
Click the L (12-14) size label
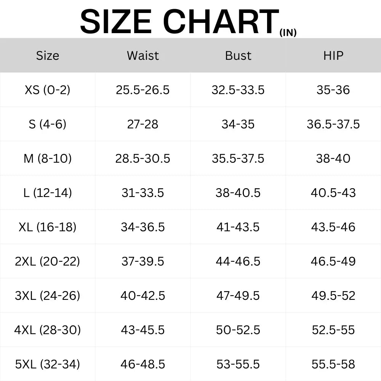48,193
